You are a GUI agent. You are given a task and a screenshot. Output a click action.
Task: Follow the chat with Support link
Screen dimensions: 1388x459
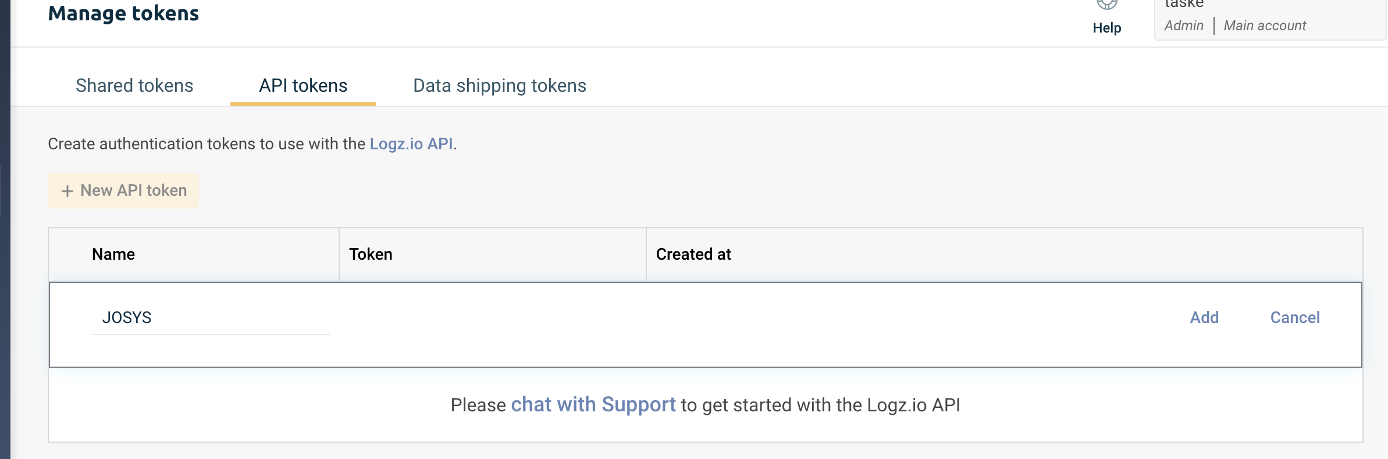click(x=593, y=405)
